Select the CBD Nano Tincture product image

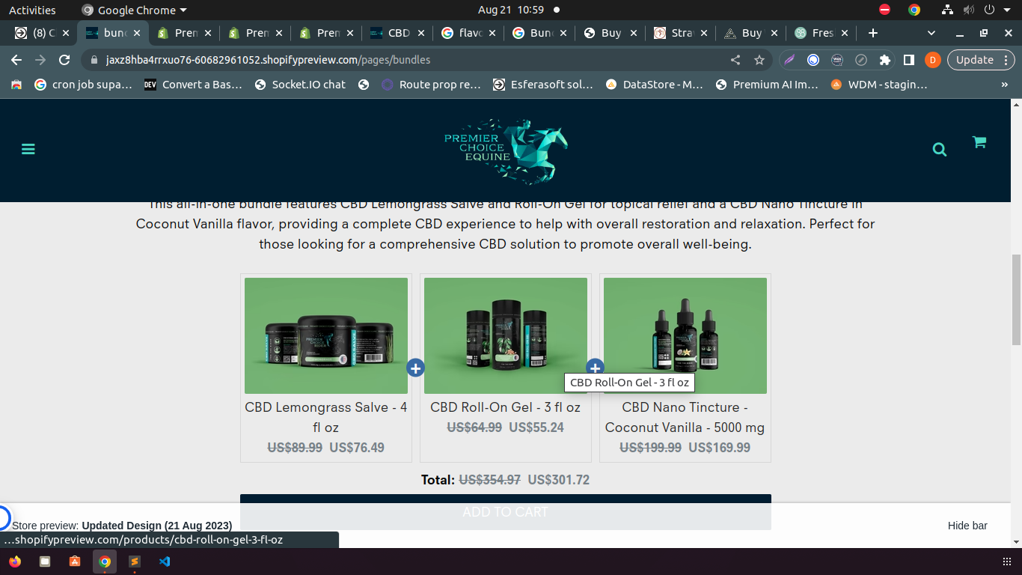685,335
